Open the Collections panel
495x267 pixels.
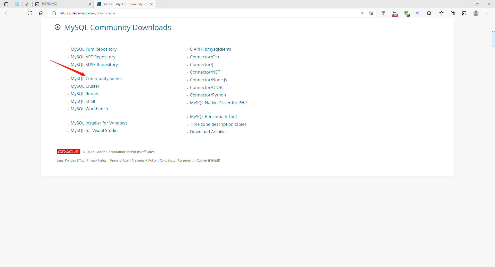tap(453, 13)
